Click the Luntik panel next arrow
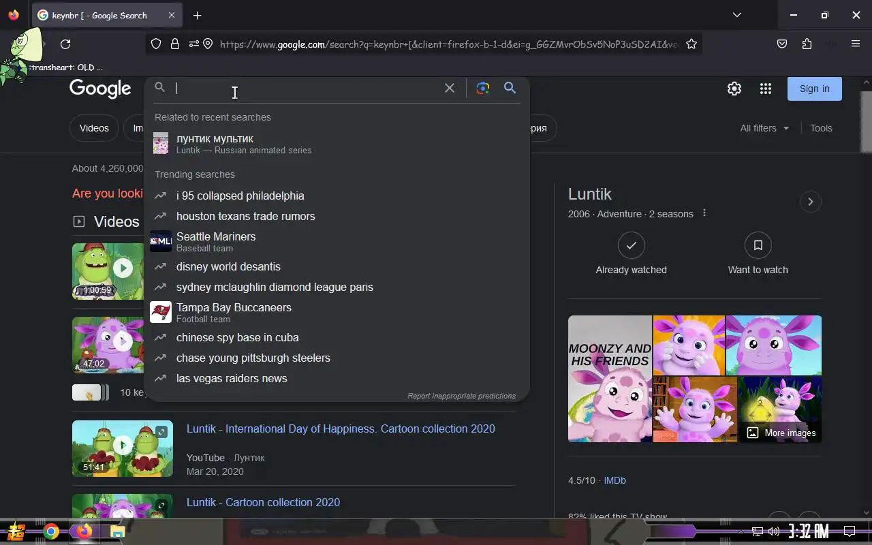 click(810, 202)
